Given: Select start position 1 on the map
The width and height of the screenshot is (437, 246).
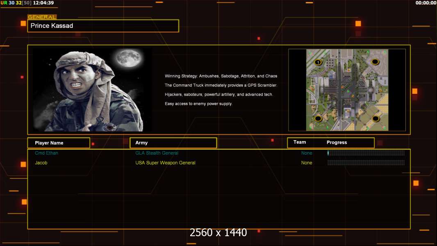Looking at the screenshot, I should (318, 62).
